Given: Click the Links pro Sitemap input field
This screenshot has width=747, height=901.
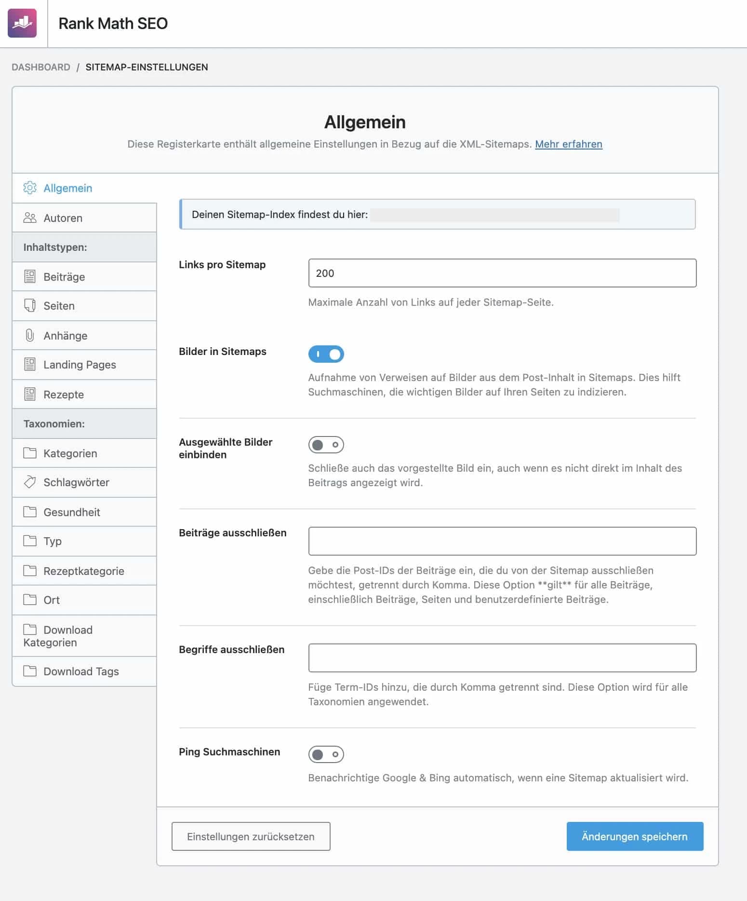Looking at the screenshot, I should click(502, 273).
